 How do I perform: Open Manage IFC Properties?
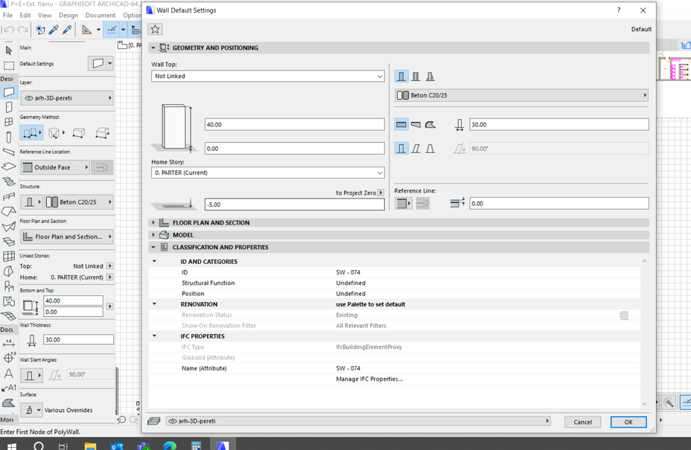[x=369, y=379]
